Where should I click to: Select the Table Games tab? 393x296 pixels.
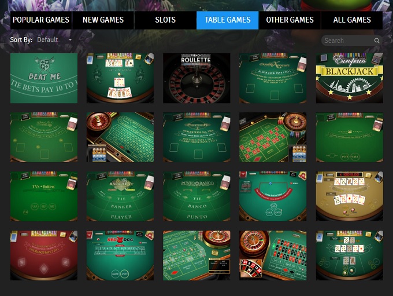click(x=227, y=20)
